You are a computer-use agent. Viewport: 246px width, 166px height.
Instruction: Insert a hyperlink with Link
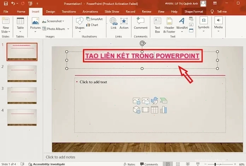tap(113, 23)
